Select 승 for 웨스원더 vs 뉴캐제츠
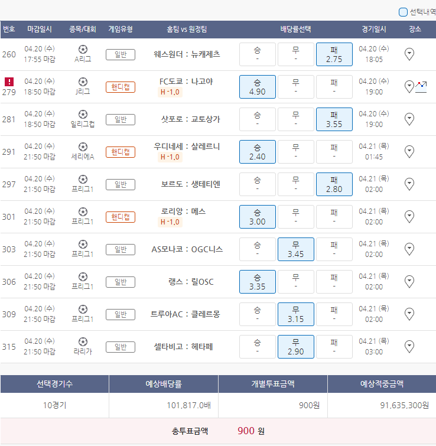Viewport: 436px width, 446px height. click(x=258, y=54)
